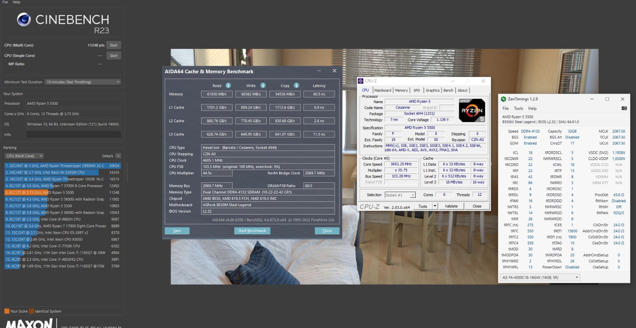Image resolution: width=636 pixels, height=328 pixels.
Task: Click Start Benchmark in AIDA64
Action: (252, 231)
